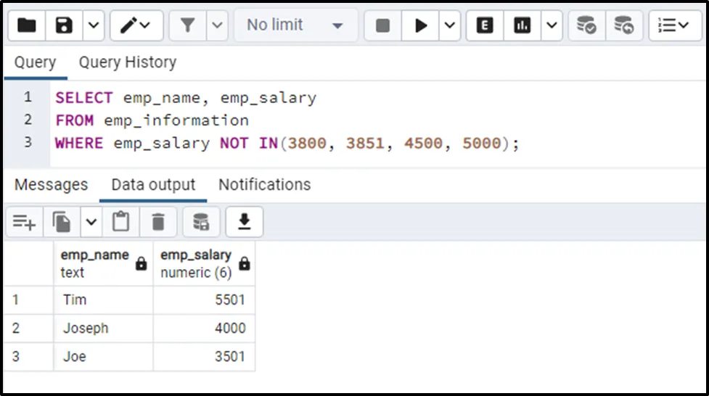Viewport: 709px width, 396px height.
Task: Expand the Save File options arrow
Action: tap(94, 25)
